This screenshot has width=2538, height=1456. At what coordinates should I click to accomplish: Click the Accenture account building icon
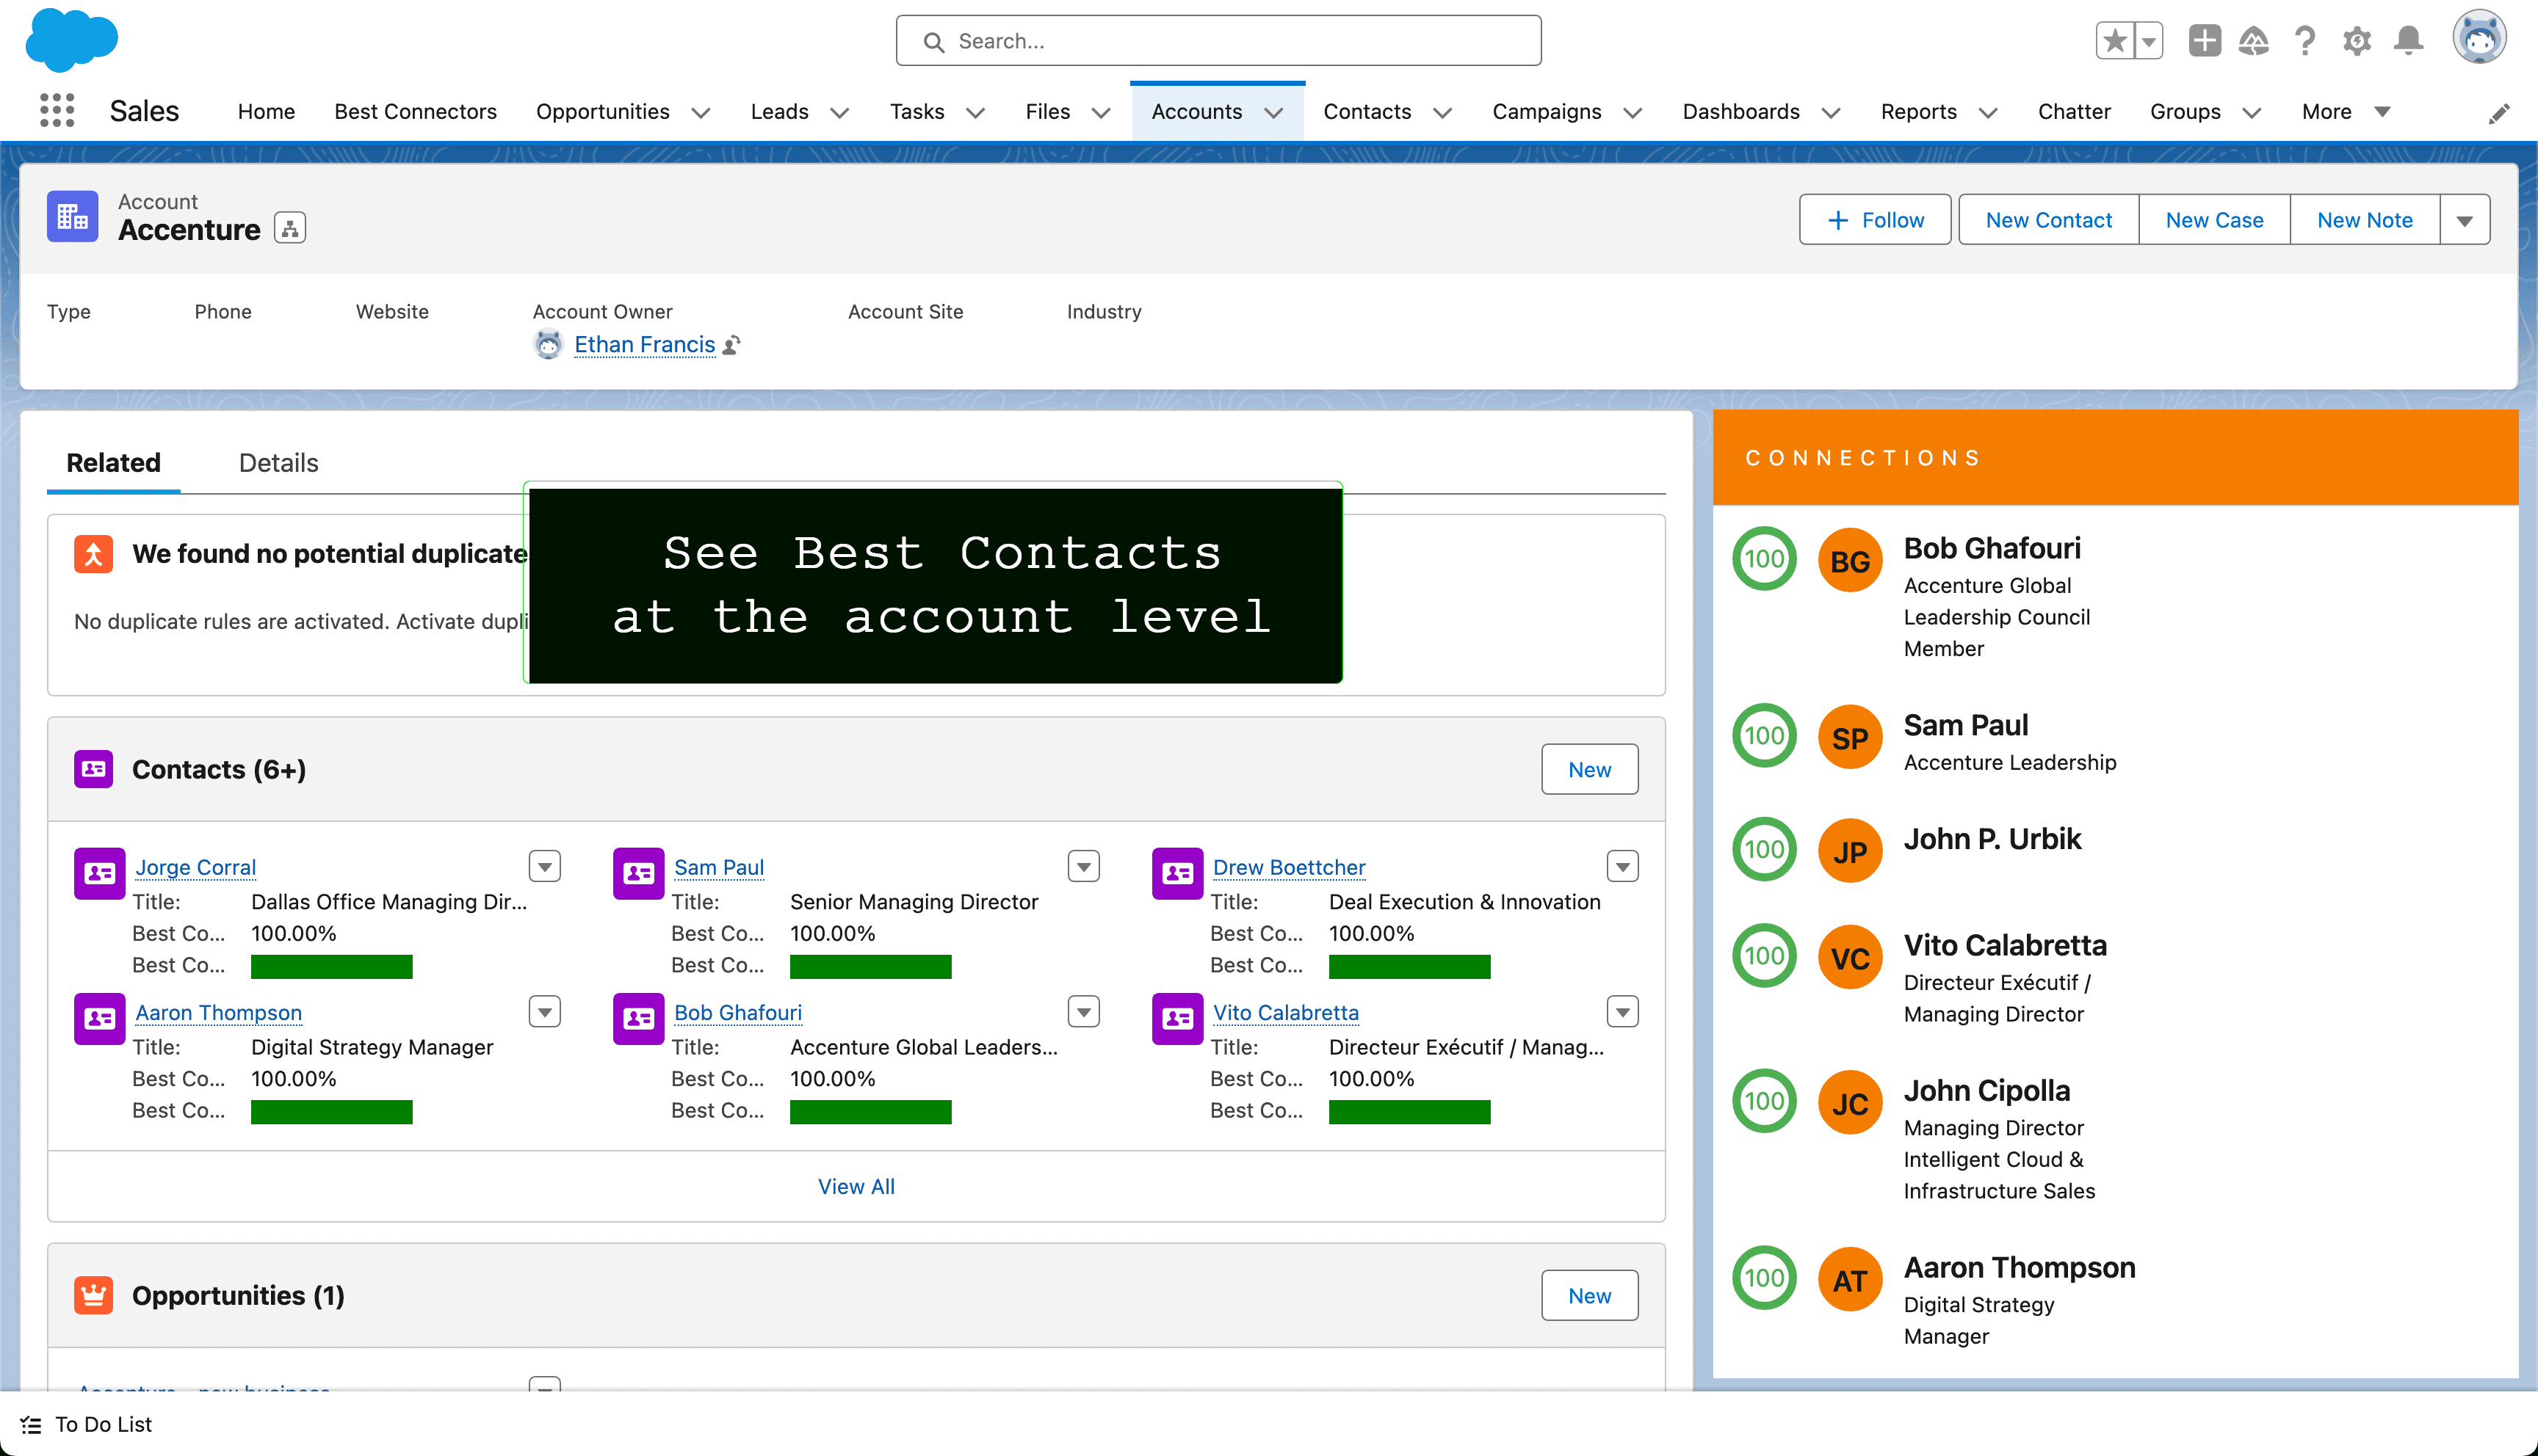pyautogui.click(x=73, y=216)
